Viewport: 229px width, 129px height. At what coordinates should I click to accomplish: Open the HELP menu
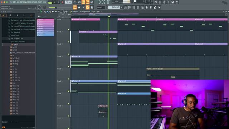tap(44, 2)
